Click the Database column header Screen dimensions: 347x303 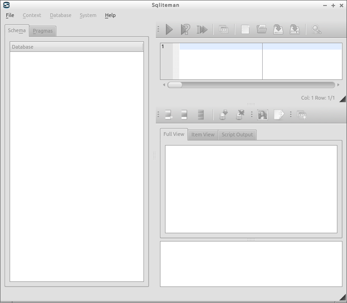(77, 47)
